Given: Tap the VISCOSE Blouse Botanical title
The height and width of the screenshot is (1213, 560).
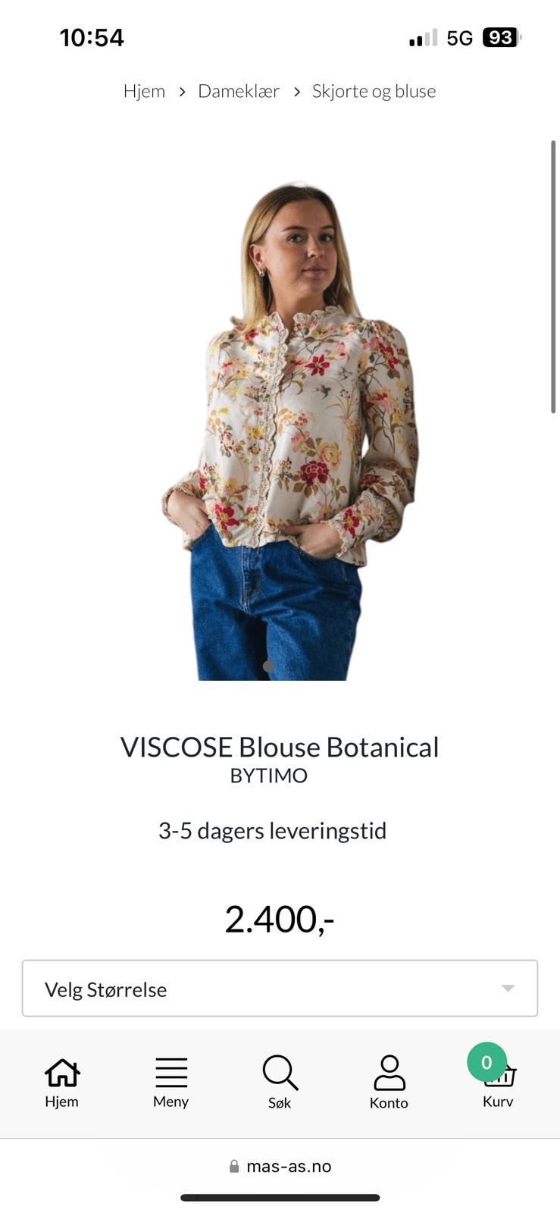Looking at the screenshot, I should coord(280,747).
